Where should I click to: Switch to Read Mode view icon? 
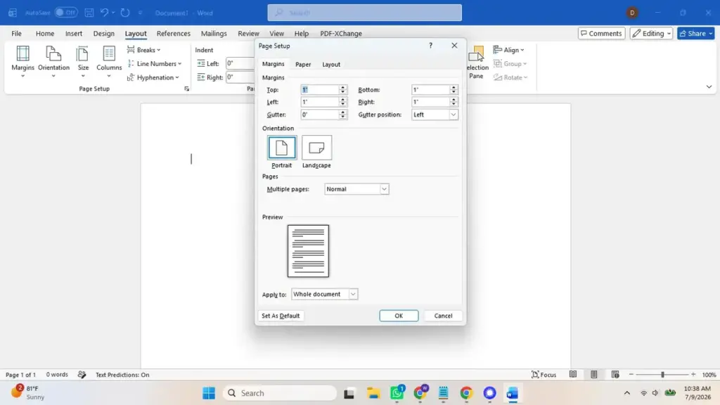[x=572, y=375]
